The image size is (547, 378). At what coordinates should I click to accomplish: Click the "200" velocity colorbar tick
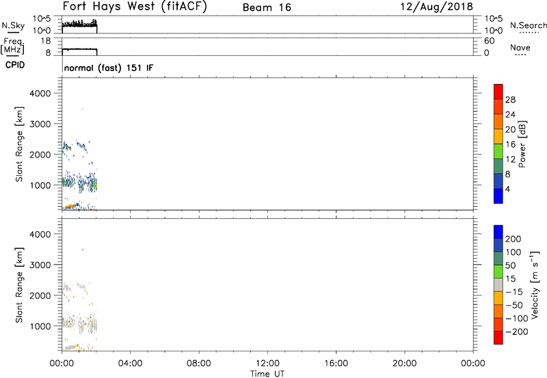point(513,239)
